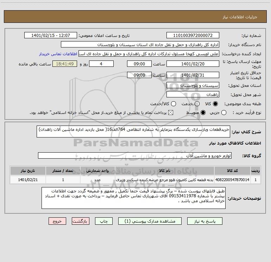Click the response deadline time 09:00 field
271x262 pixels.
coord(139,64)
